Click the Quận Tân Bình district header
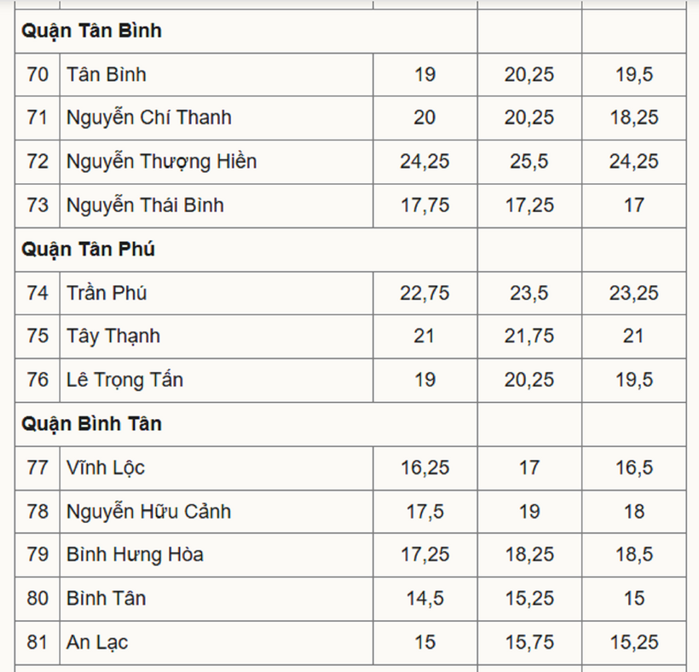The width and height of the screenshot is (699, 672). click(92, 32)
